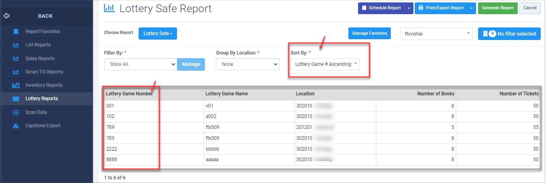Click the Lottery Game Name column header
This screenshot has height=183, width=546.
[226, 93]
